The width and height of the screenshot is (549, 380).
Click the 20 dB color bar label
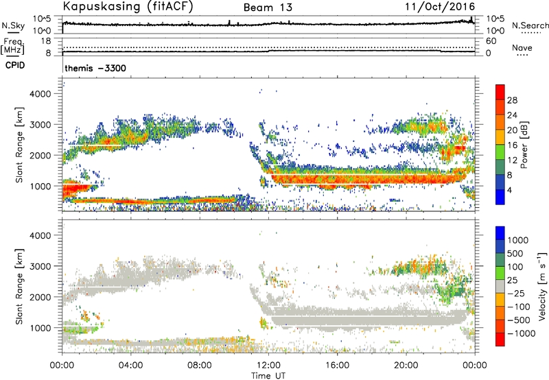click(x=512, y=130)
